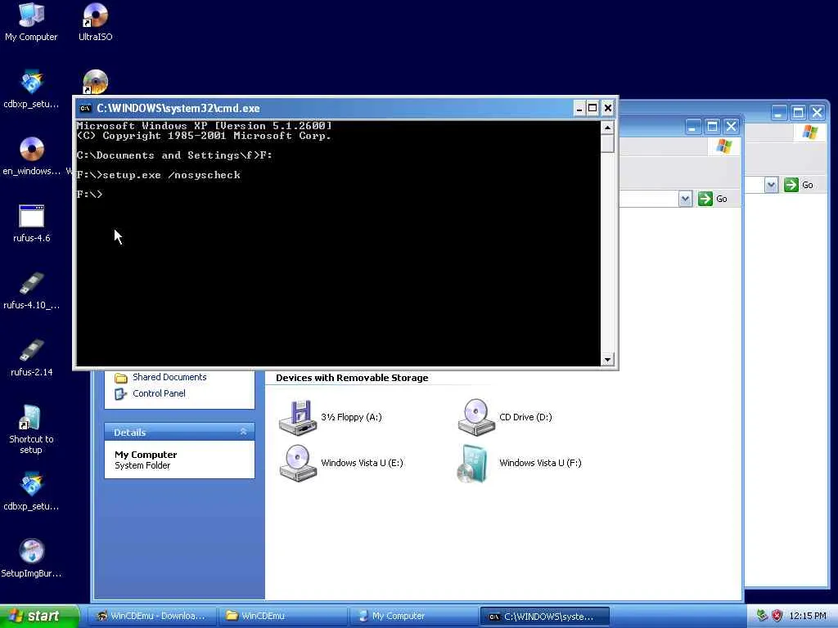The image size is (838, 628).
Task: Select the Shortcut to setup icon
Action: click(x=31, y=430)
